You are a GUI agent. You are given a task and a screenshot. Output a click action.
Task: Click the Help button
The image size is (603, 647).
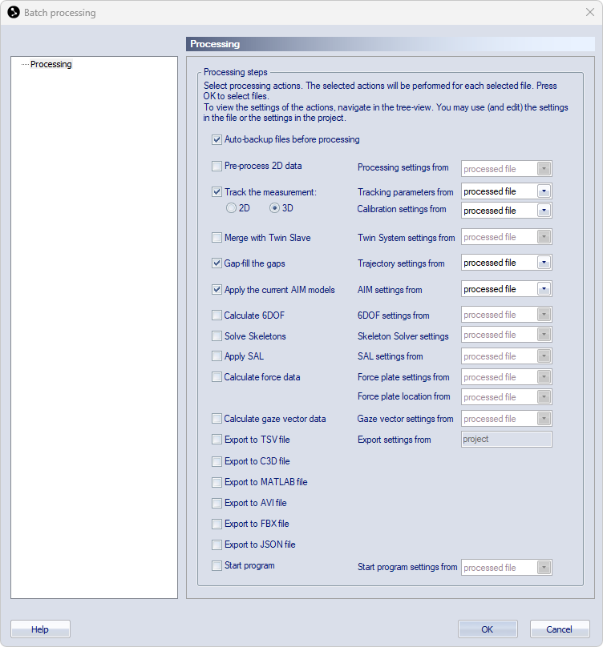point(40,629)
